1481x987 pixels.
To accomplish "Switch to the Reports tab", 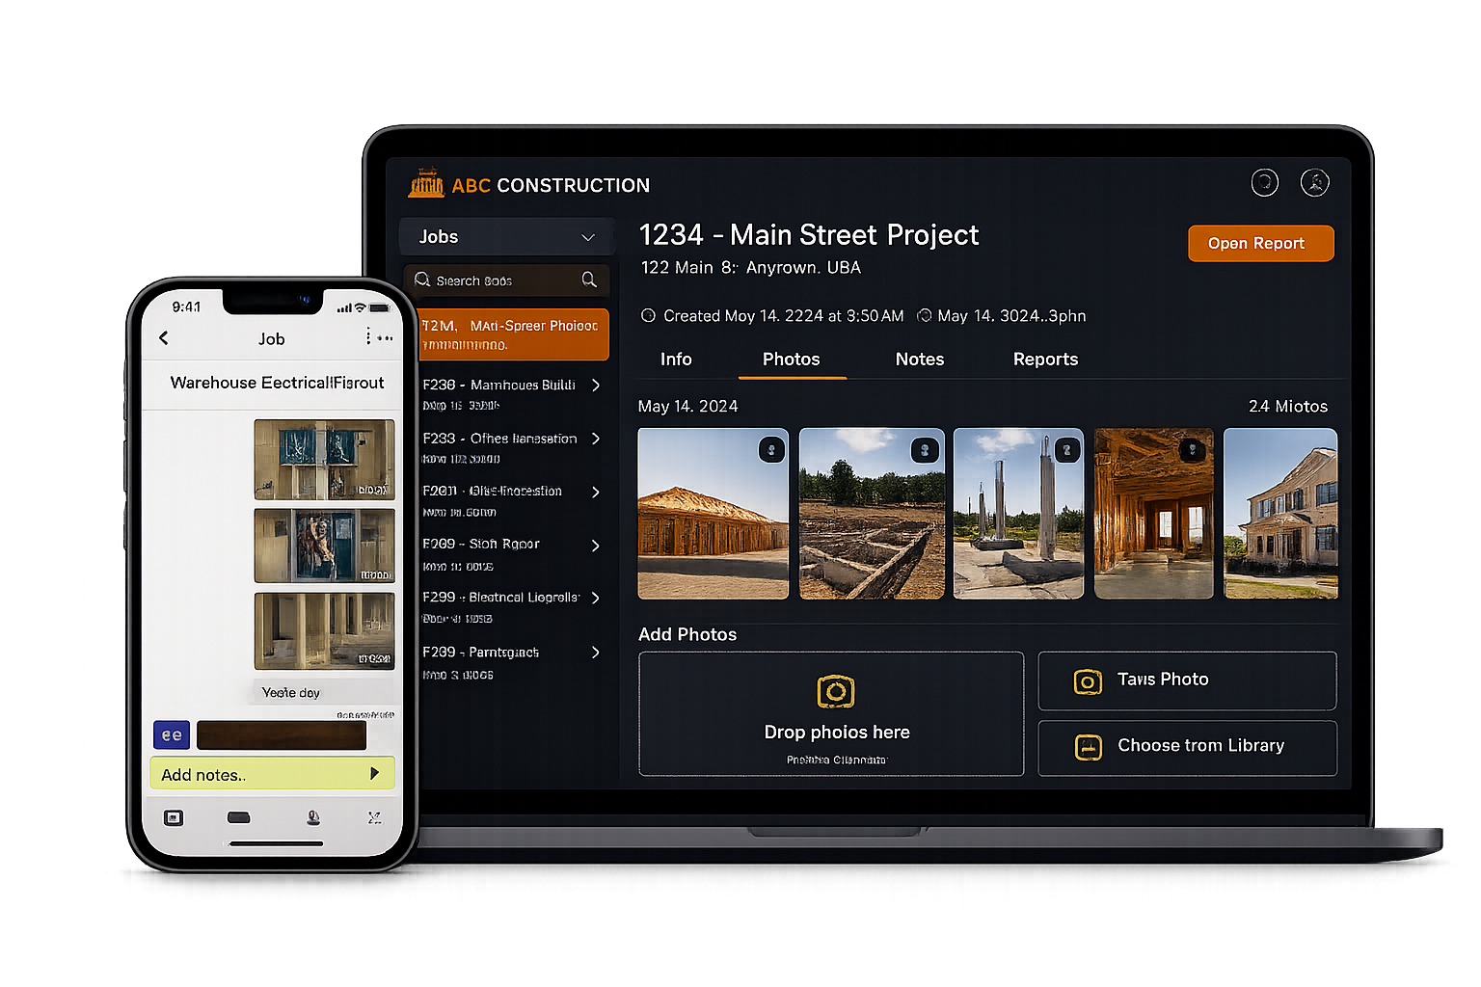I will [x=1045, y=359].
